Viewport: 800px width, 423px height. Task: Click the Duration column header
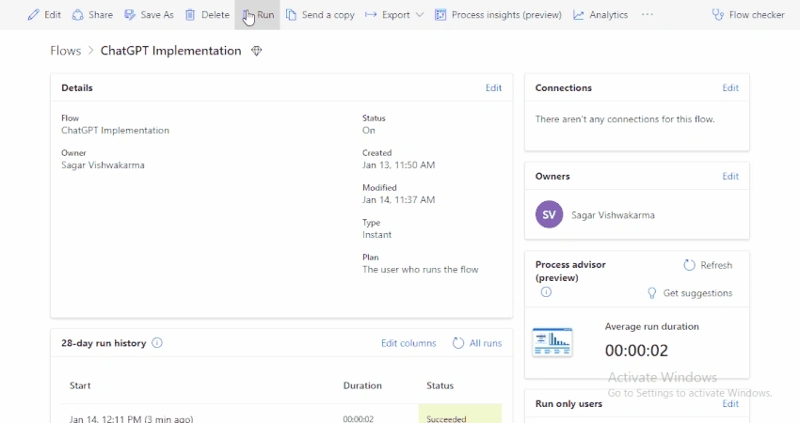click(362, 385)
